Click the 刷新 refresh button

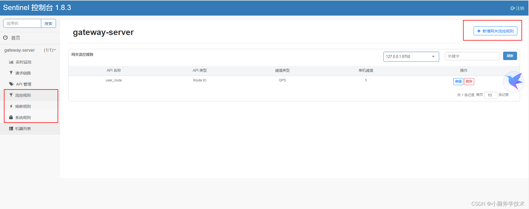click(x=510, y=56)
